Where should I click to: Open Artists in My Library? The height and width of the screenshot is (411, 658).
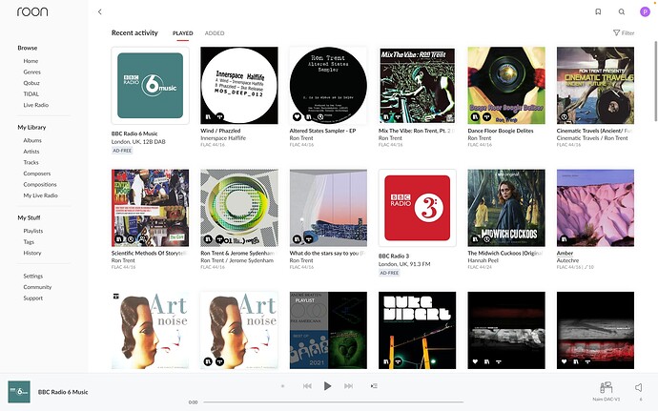(x=31, y=151)
